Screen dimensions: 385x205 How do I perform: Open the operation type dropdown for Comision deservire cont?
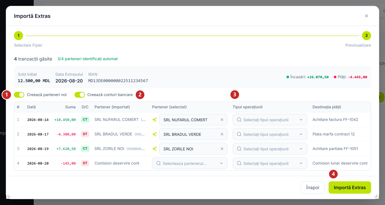270,163
